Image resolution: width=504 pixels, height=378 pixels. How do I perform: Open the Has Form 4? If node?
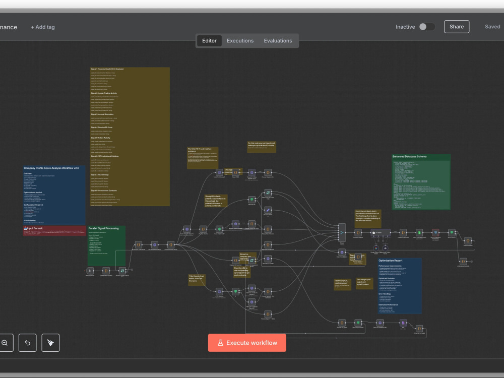click(251, 200)
